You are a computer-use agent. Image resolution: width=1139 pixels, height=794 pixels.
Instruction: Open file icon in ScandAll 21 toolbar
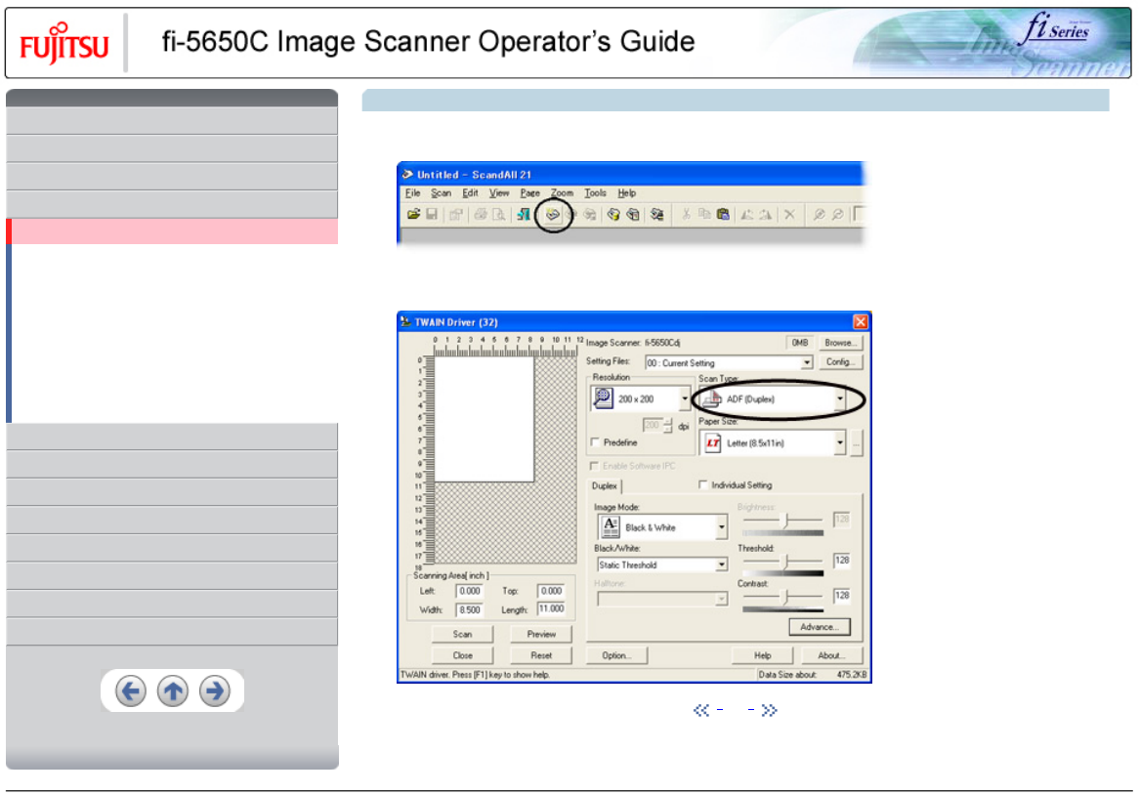click(413, 214)
